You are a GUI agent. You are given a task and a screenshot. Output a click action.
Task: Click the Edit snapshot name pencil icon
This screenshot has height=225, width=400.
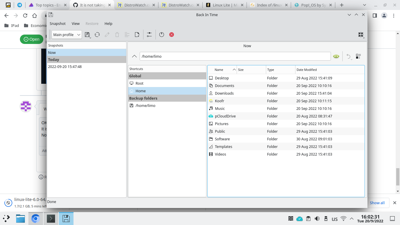107,35
